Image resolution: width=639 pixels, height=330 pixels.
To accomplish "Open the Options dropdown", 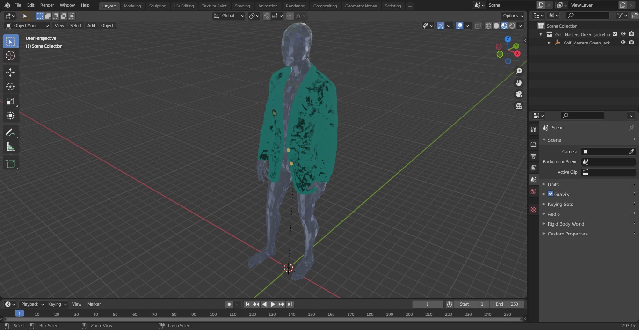I will click(x=513, y=16).
